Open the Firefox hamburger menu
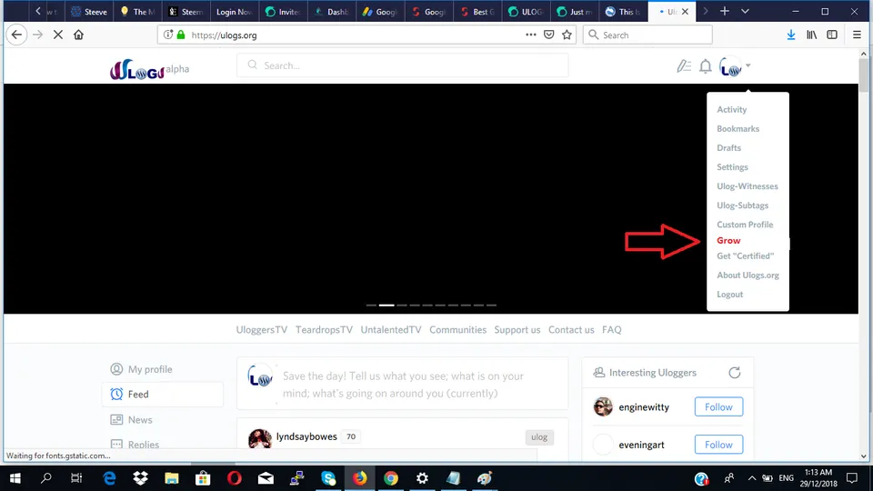Viewport: 873px width, 491px height. (x=857, y=35)
